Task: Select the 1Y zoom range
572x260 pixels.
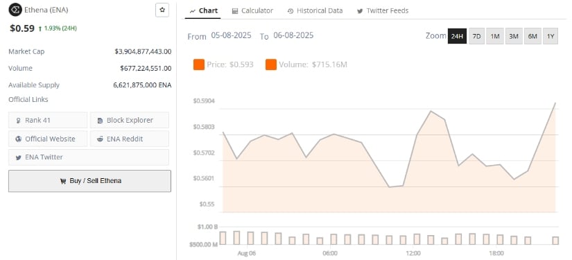Action: point(551,36)
